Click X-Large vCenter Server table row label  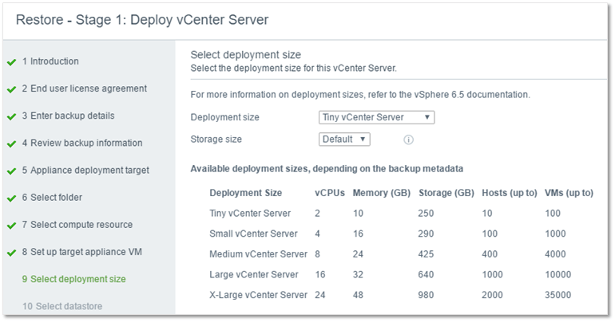(259, 295)
